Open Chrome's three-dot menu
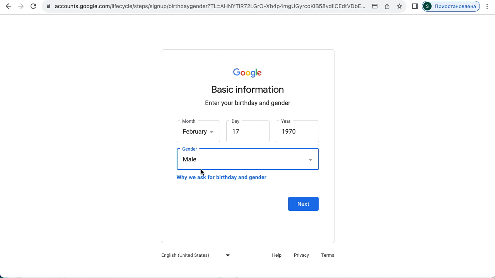Screen dimensions: 495x278 (x=487, y=6)
